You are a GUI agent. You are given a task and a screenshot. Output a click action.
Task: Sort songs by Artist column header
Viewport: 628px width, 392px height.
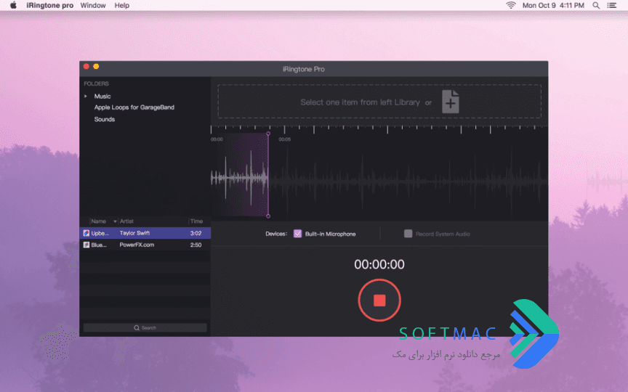126,221
